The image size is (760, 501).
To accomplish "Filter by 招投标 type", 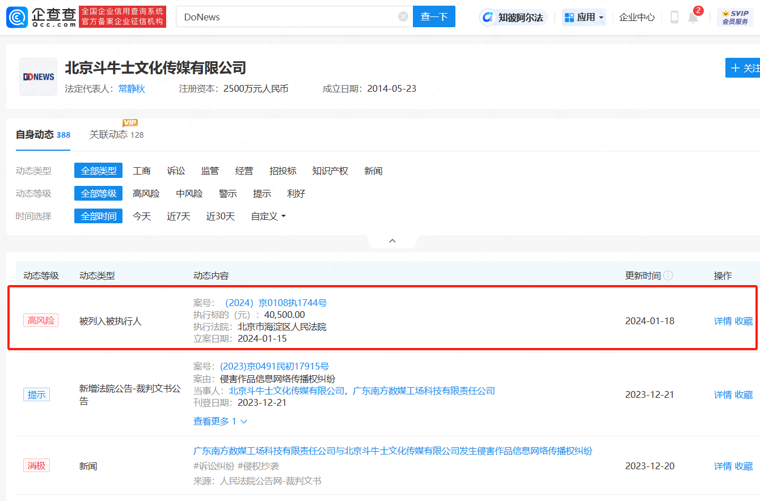I will pyautogui.click(x=283, y=171).
